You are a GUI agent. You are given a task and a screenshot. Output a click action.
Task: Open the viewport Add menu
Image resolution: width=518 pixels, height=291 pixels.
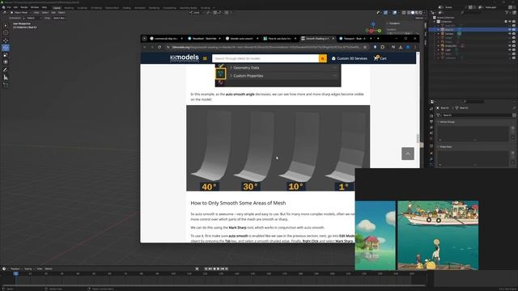[x=53, y=13]
